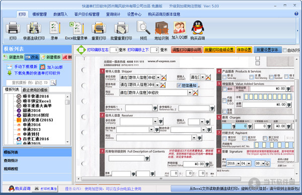Enable the 自动识别 checkbox in settings bar
The height and width of the screenshot is (195, 302).
point(285,50)
